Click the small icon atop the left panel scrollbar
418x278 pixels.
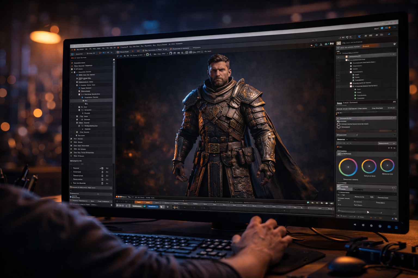114,60
